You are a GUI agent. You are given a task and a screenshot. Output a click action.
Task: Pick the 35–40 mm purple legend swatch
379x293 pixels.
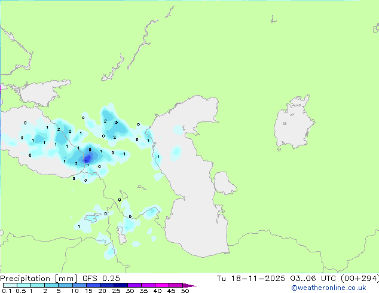pos(148,285)
